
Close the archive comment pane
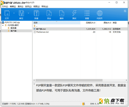pyautogui.click(x=34, y=84)
